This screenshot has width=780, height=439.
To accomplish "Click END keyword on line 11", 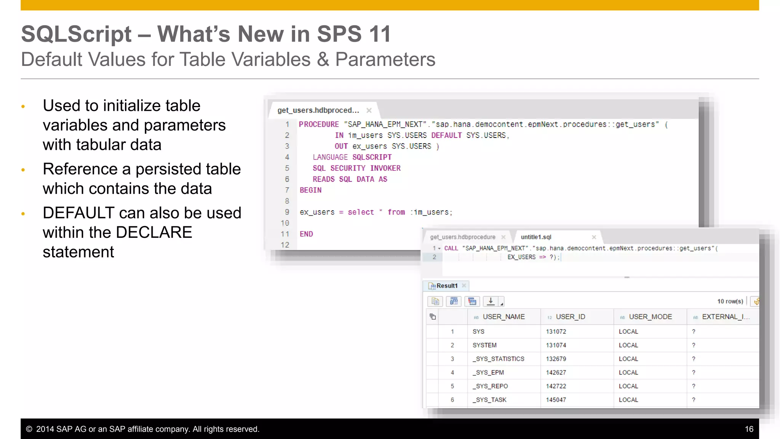I will click(306, 234).
